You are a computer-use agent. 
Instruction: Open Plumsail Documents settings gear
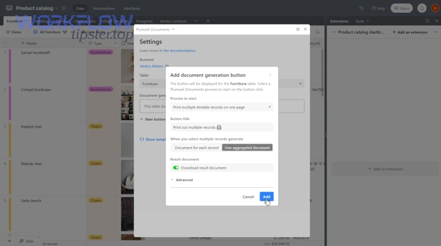(x=298, y=29)
